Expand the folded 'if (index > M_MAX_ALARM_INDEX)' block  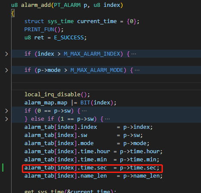[x=6, y=54]
